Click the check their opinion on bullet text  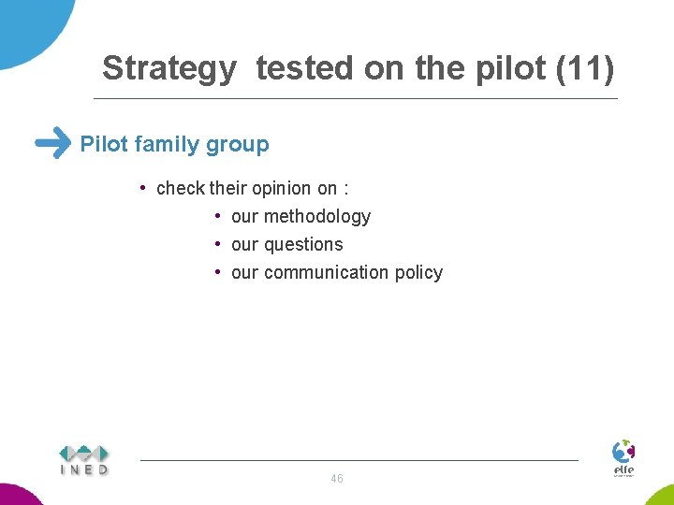253,189
